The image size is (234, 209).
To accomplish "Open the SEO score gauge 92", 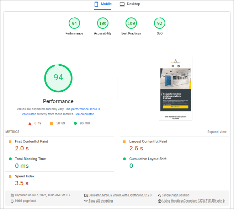I will click(160, 23).
